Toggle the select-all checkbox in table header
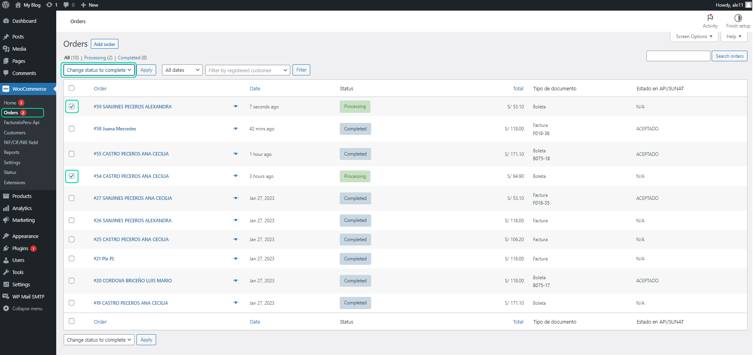The height and width of the screenshot is (355, 753). 72,88
